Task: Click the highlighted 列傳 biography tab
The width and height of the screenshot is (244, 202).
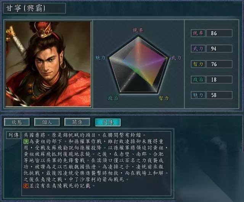Action: coord(108,122)
